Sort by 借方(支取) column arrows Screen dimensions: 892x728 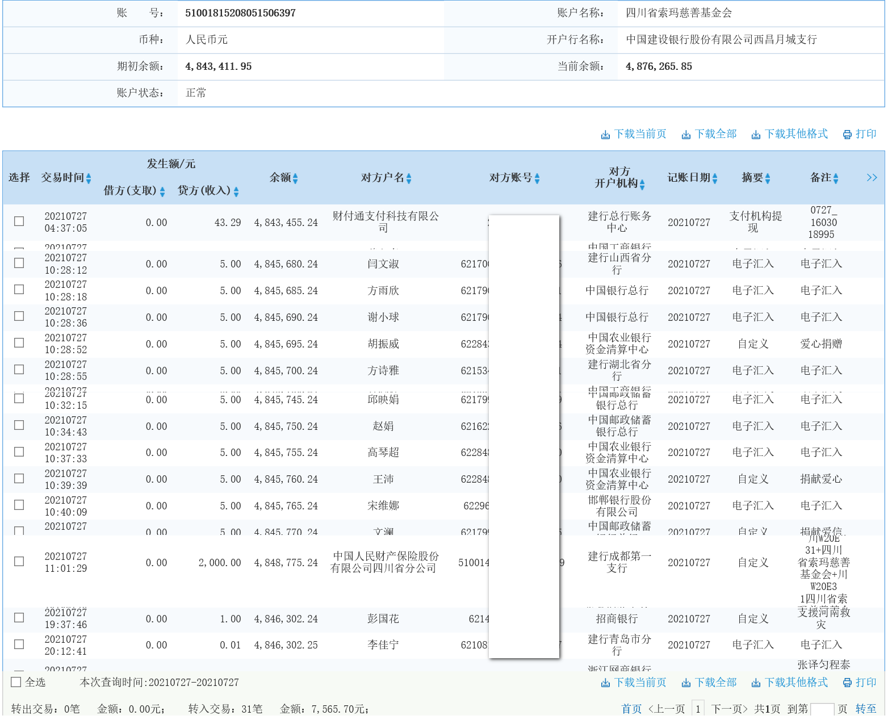[x=162, y=191]
